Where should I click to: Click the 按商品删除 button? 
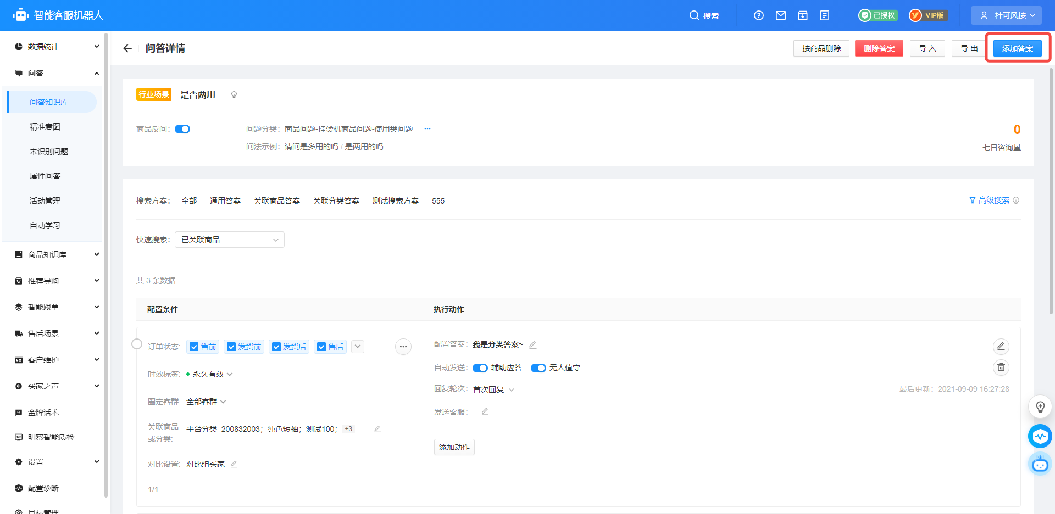pos(821,48)
